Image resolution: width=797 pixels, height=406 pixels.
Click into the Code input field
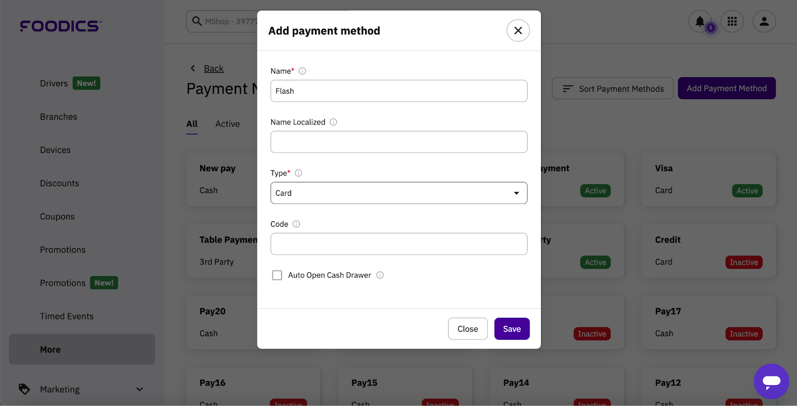(x=398, y=244)
